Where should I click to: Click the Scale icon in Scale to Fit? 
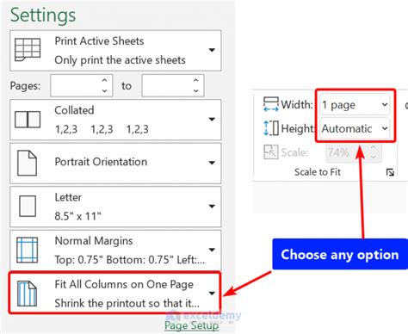(x=270, y=152)
